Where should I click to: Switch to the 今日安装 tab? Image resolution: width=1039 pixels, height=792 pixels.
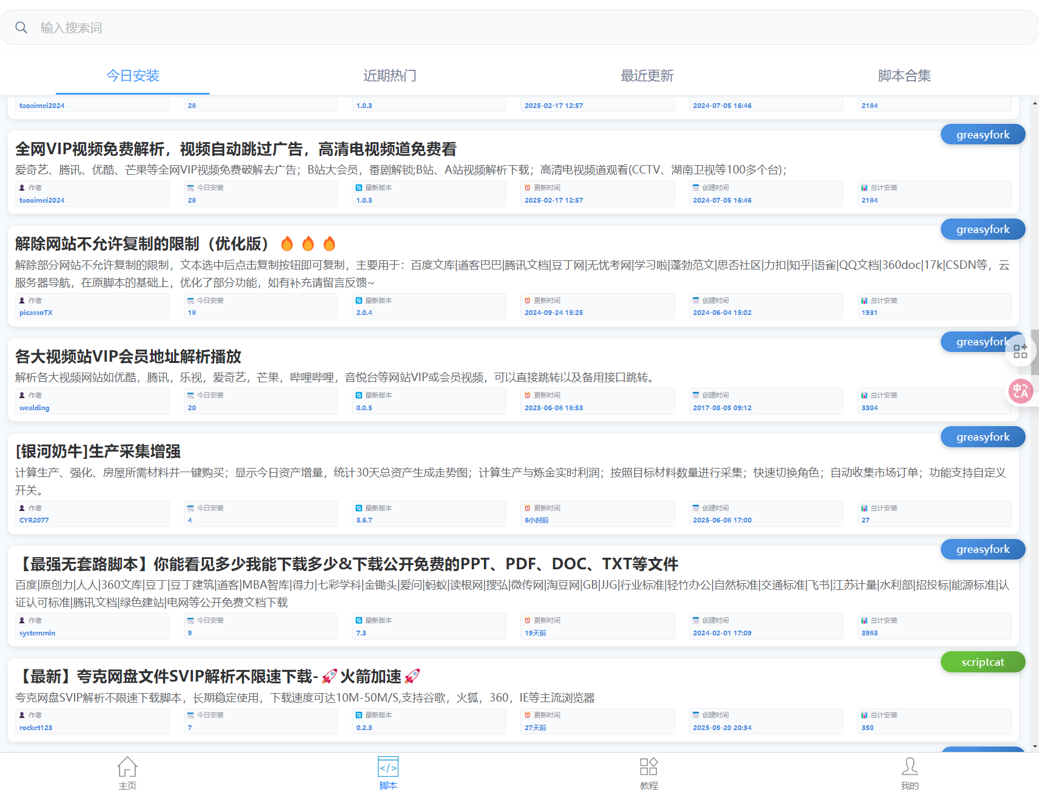pyautogui.click(x=133, y=75)
